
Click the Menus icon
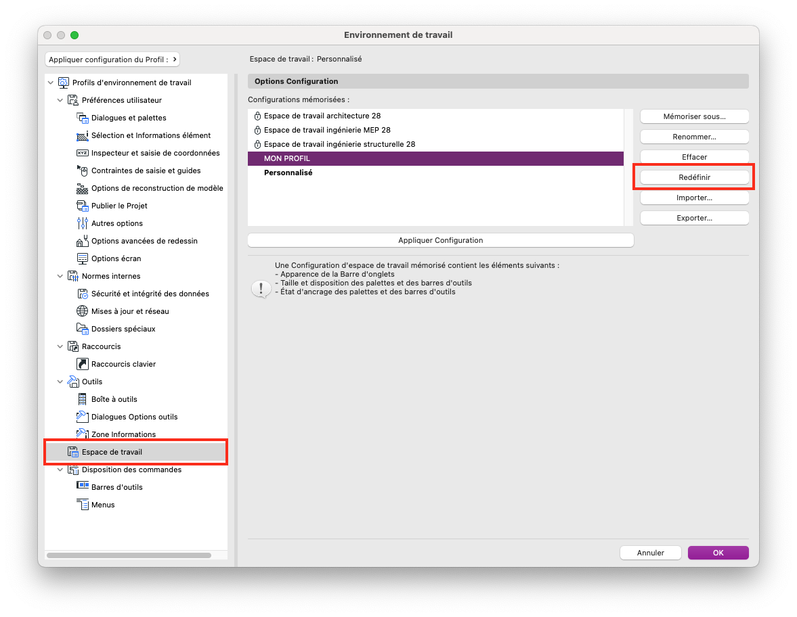(83, 505)
